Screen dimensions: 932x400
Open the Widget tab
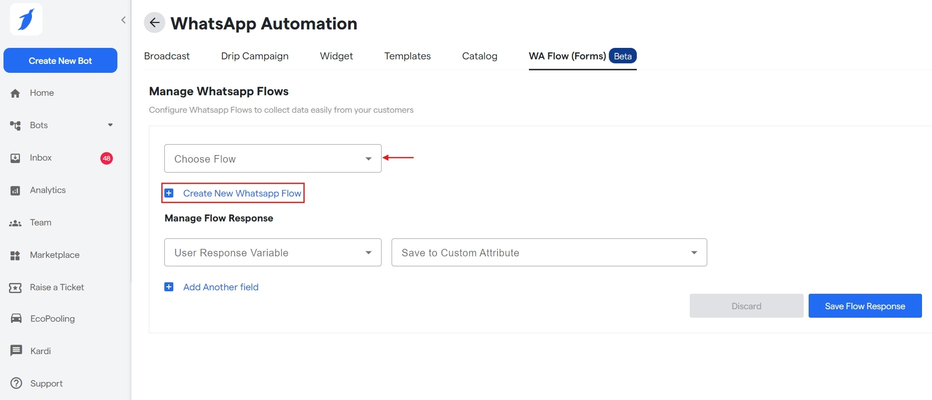[336, 56]
